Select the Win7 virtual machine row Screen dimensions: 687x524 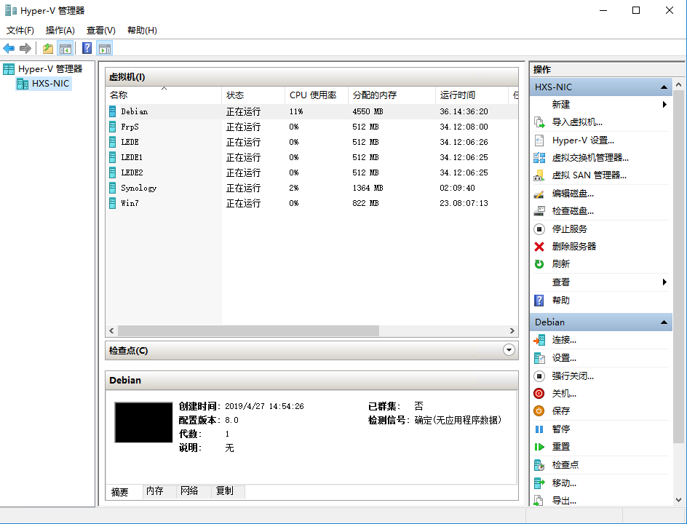(x=311, y=203)
